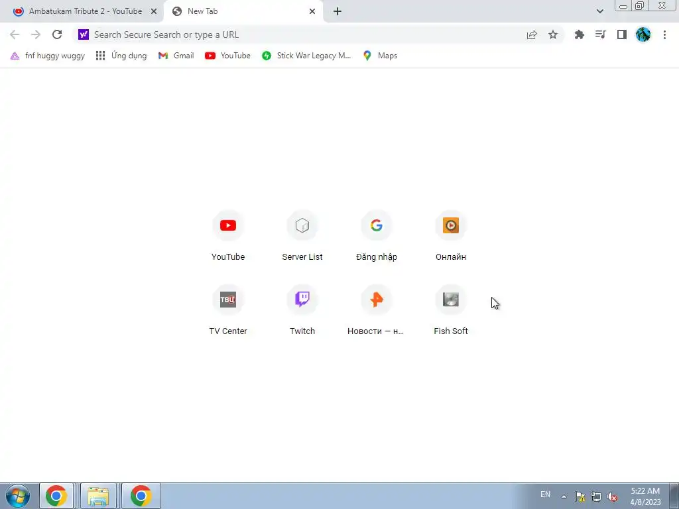Show hidden system tray icons
Screen dimensions: 679x509
(x=564, y=496)
